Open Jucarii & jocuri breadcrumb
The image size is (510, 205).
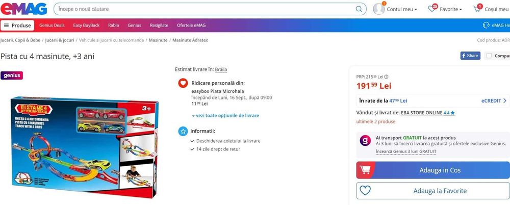coord(60,40)
